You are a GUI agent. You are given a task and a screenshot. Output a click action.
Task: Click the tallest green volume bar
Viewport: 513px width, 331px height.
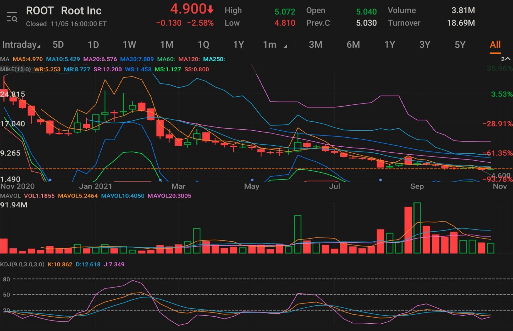[417, 228]
